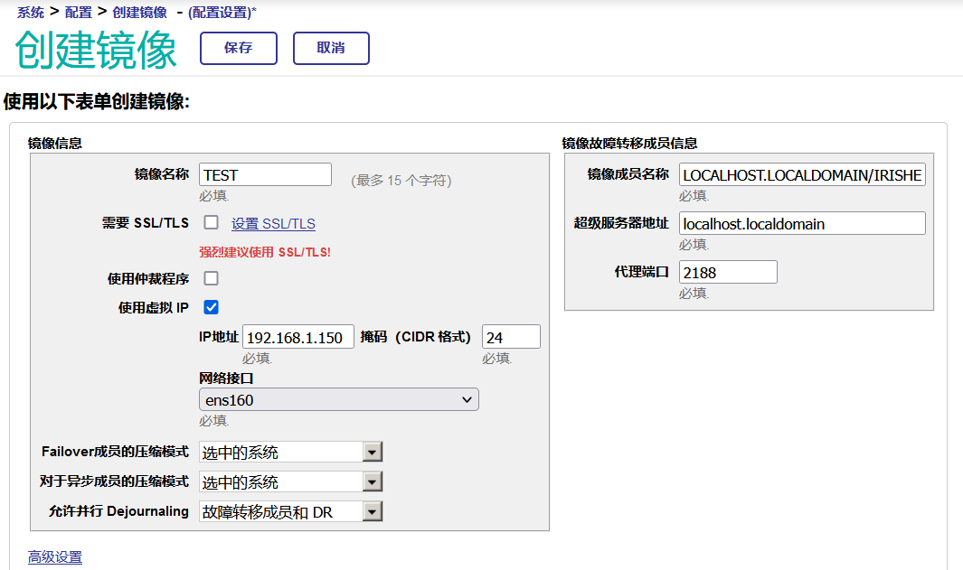Open the 设置 SSL/TLS link
Viewport: 963px width, 570px height.
(x=273, y=224)
